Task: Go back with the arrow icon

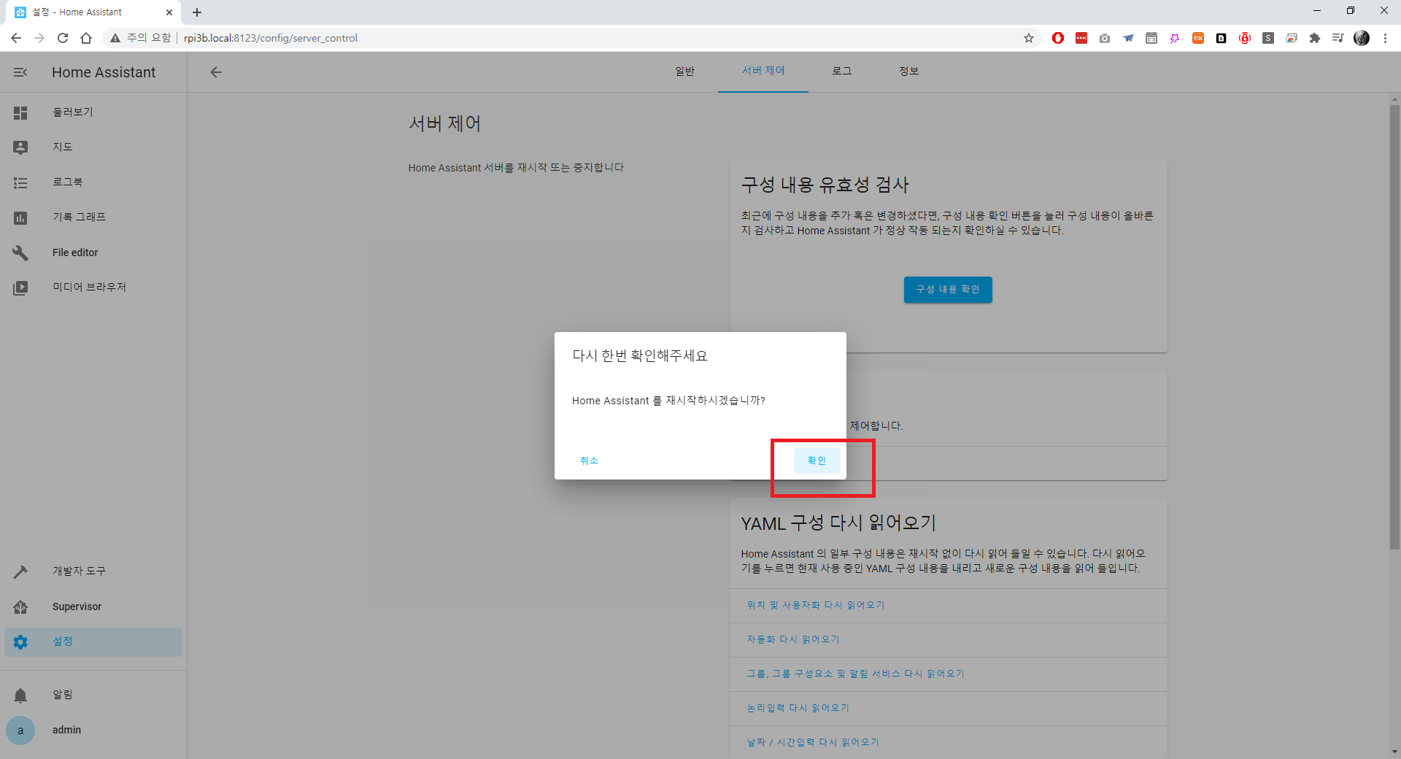Action: tap(216, 72)
